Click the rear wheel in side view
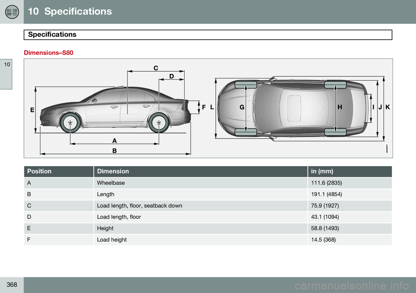Viewport: 416px width, 293px height. [159, 122]
